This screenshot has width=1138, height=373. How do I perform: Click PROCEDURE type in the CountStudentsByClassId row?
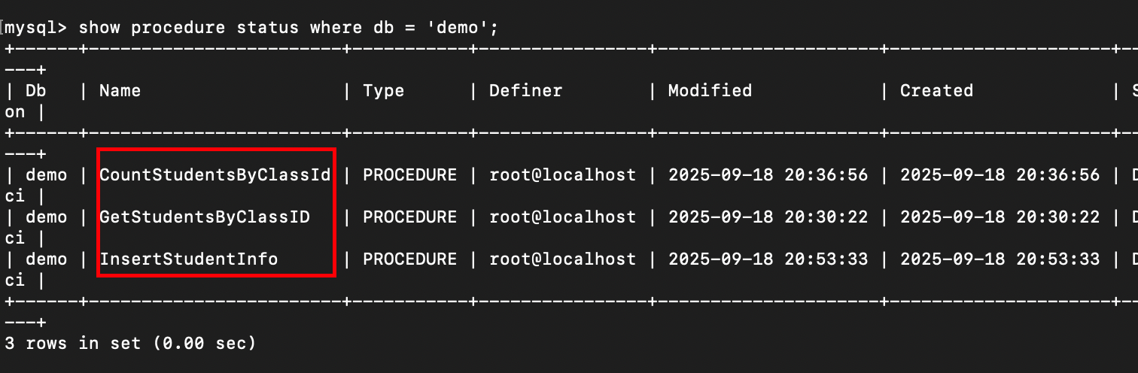(409, 175)
